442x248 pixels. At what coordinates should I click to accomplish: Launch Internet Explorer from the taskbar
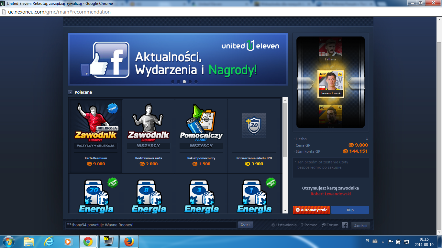coord(49,242)
